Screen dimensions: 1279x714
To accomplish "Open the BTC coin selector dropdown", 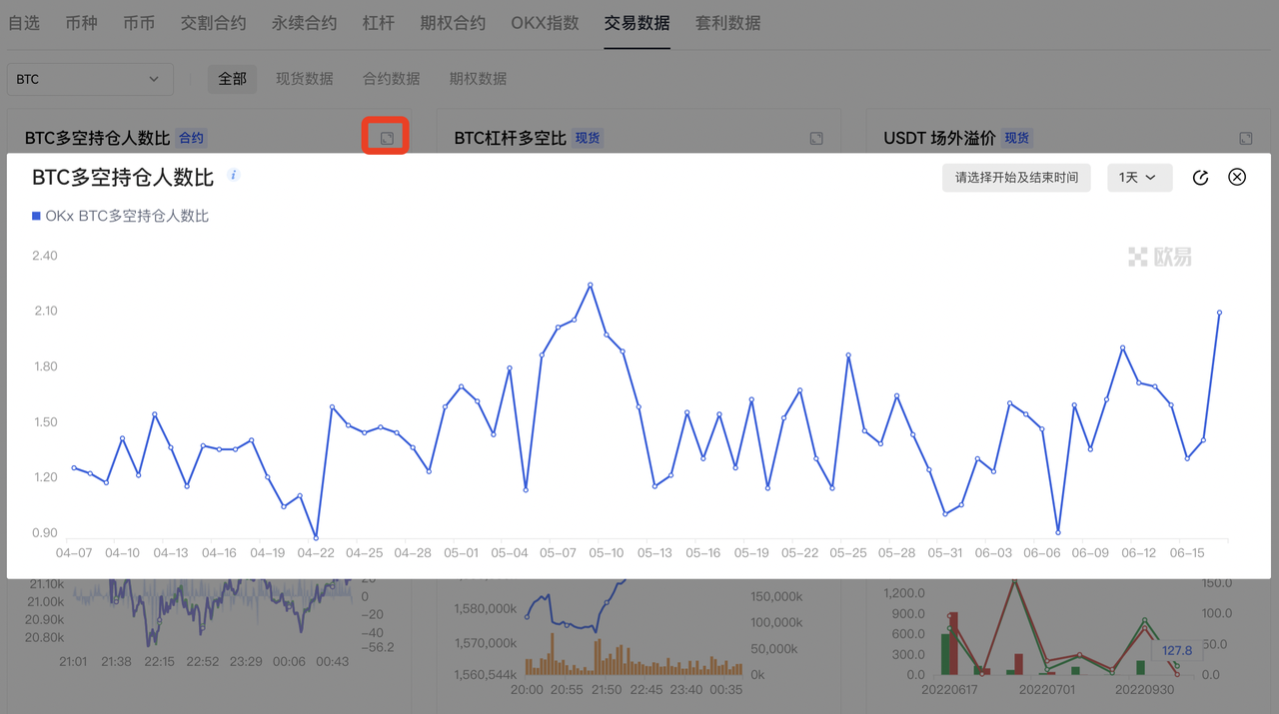I will pyautogui.click(x=90, y=78).
